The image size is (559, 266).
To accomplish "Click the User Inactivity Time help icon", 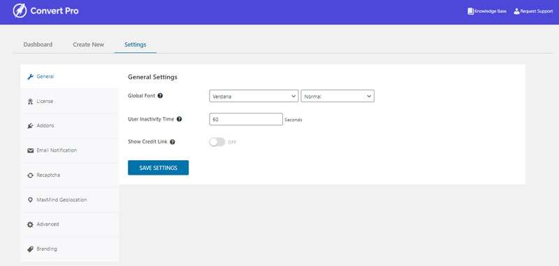I will point(180,119).
